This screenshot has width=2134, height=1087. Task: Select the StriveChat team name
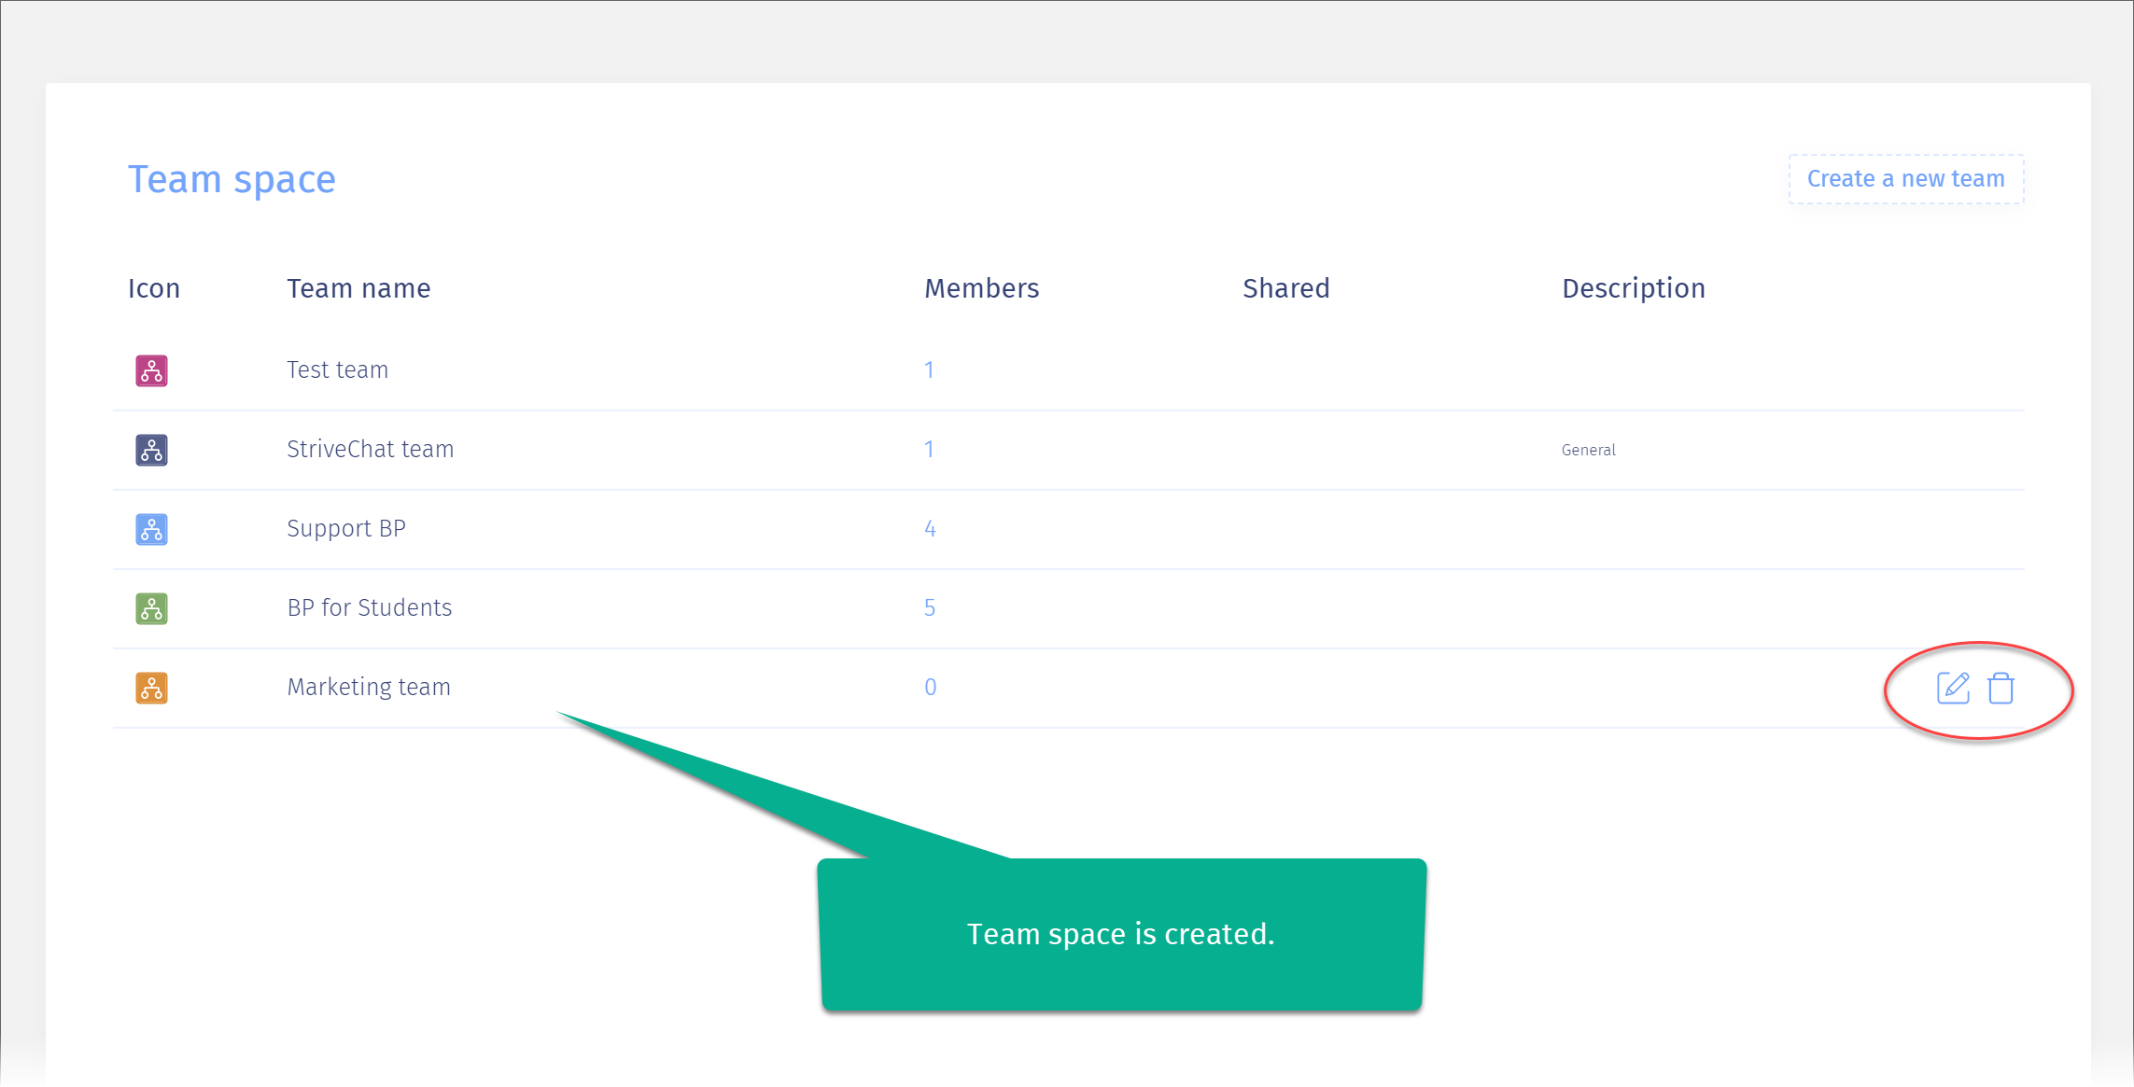click(x=370, y=449)
